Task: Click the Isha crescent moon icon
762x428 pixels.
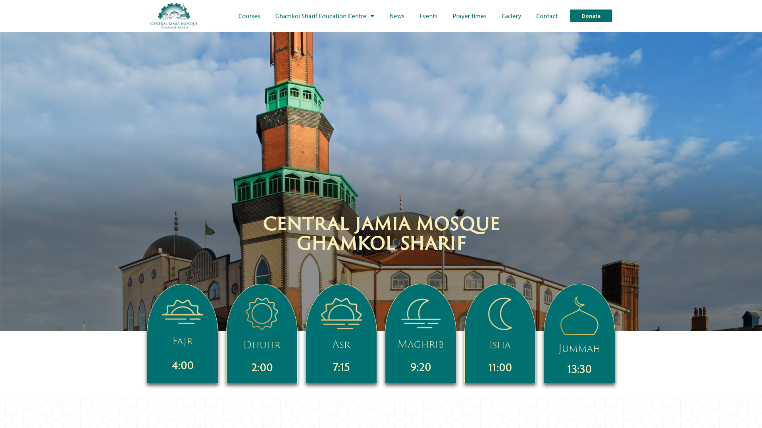Action: pyautogui.click(x=500, y=313)
